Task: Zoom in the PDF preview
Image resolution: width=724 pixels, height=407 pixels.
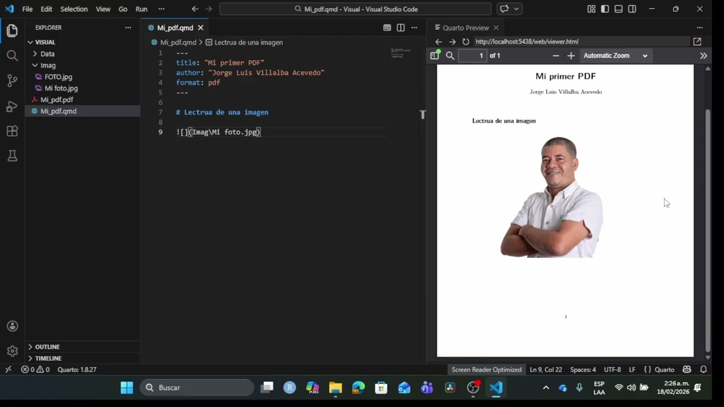Action: click(x=571, y=55)
